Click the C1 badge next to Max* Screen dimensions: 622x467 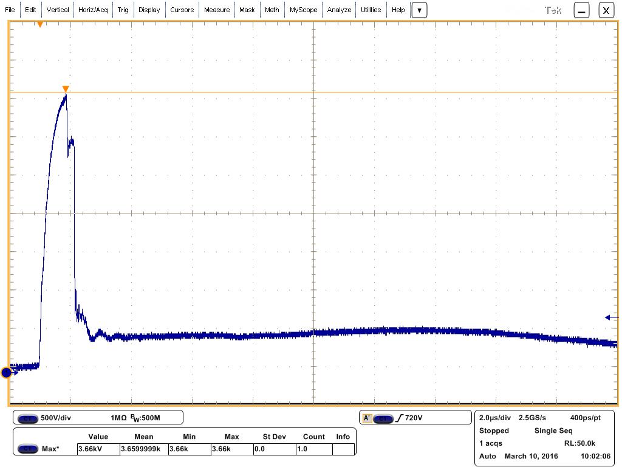[x=28, y=449]
